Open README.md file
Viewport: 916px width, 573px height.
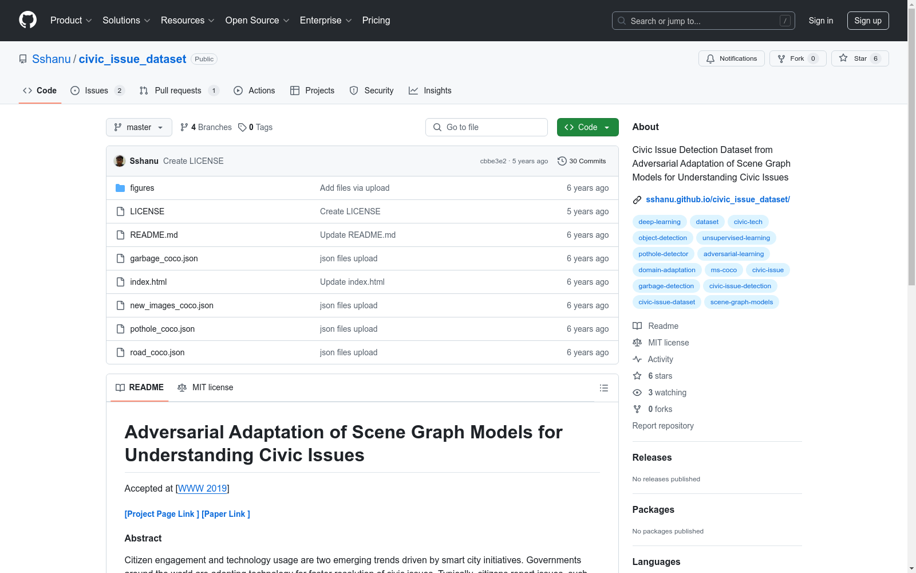point(154,235)
